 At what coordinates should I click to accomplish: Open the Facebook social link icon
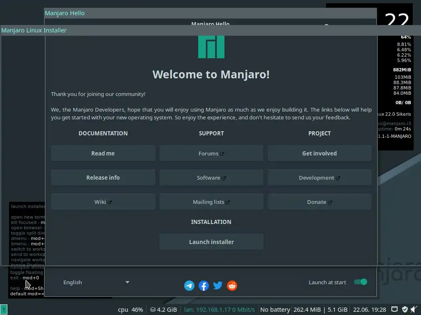pyautogui.click(x=204, y=285)
